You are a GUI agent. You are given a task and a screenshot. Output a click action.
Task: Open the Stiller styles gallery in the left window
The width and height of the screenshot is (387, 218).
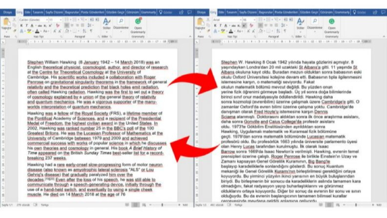pyautogui.click(x=106, y=24)
